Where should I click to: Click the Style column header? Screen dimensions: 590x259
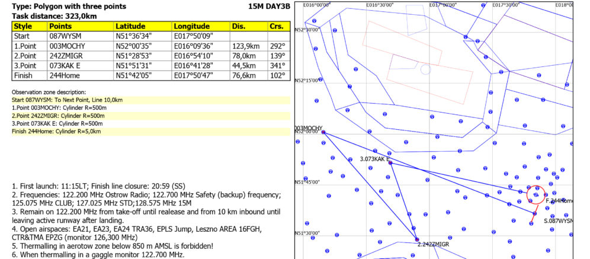(30, 27)
